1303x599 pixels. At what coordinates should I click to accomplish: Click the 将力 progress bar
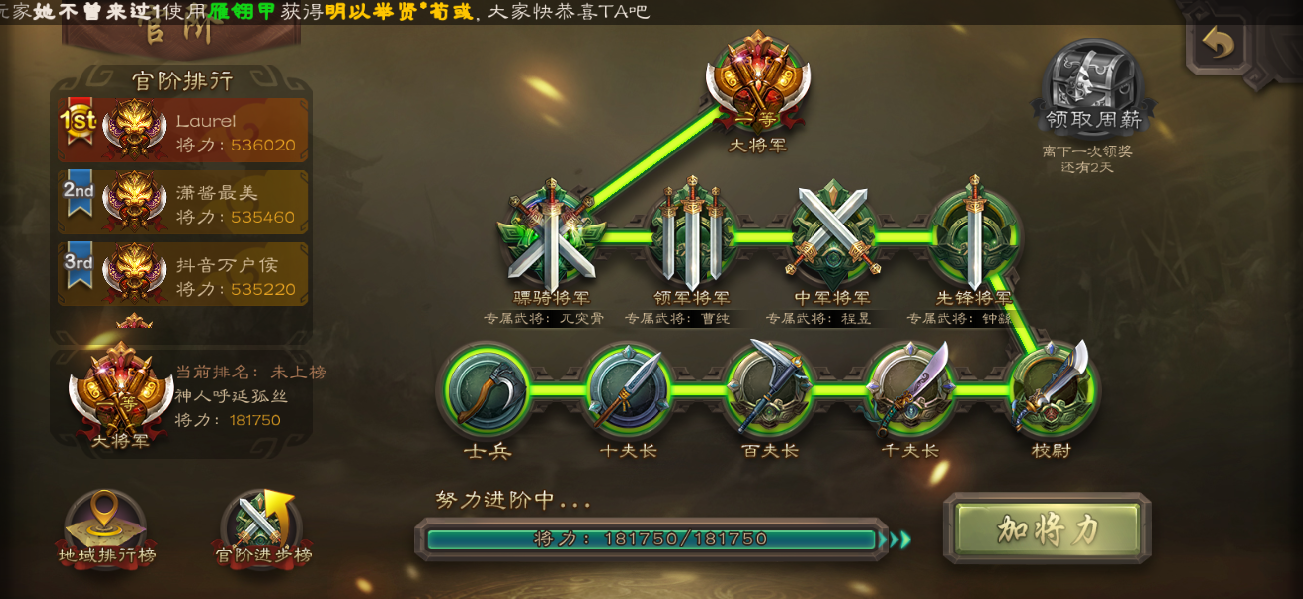click(x=651, y=539)
